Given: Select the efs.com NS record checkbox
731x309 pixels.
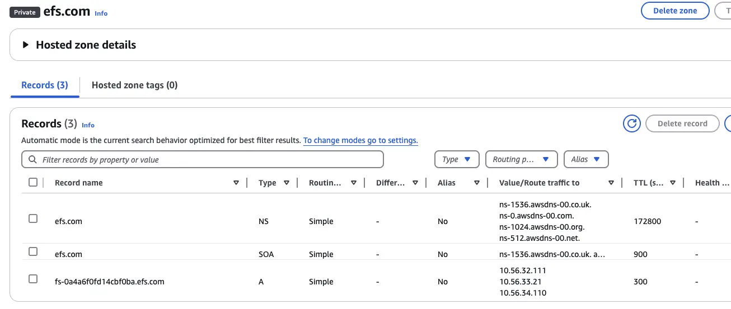Looking at the screenshot, I should (33, 218).
